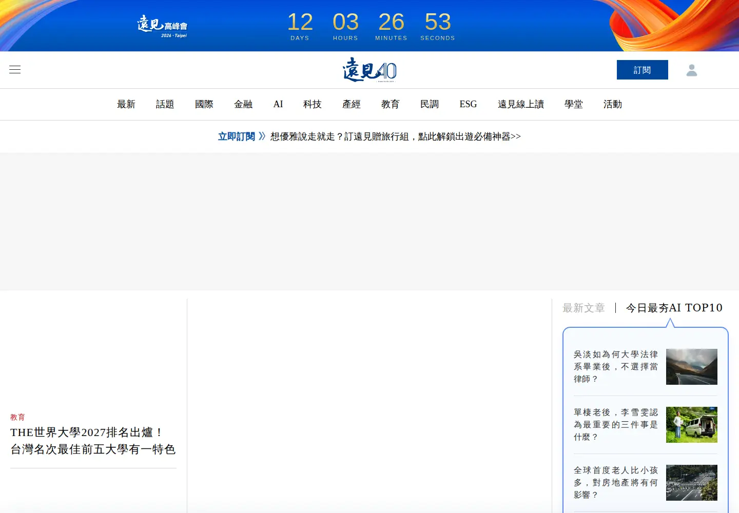The image size is (739, 513).
Task: Click the 訂閱 subscribe button
Action: (643, 70)
